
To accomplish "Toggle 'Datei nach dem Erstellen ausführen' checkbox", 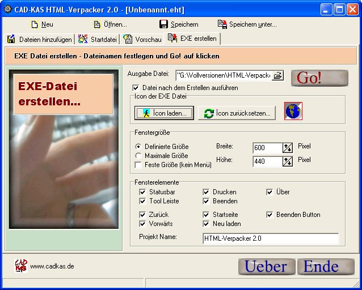I will 136,88.
